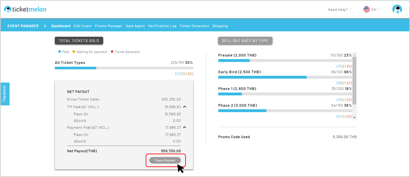The width and height of the screenshot is (410, 177).
Task: Click the US flag language icon
Action: pyautogui.click(x=367, y=9)
